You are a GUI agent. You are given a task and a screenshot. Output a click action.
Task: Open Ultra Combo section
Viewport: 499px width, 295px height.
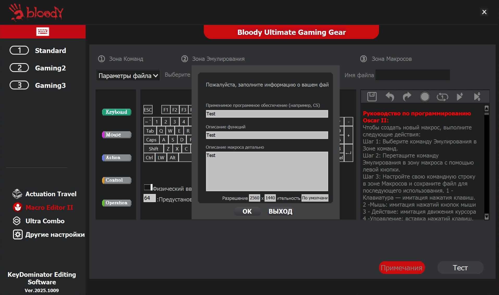click(x=45, y=221)
